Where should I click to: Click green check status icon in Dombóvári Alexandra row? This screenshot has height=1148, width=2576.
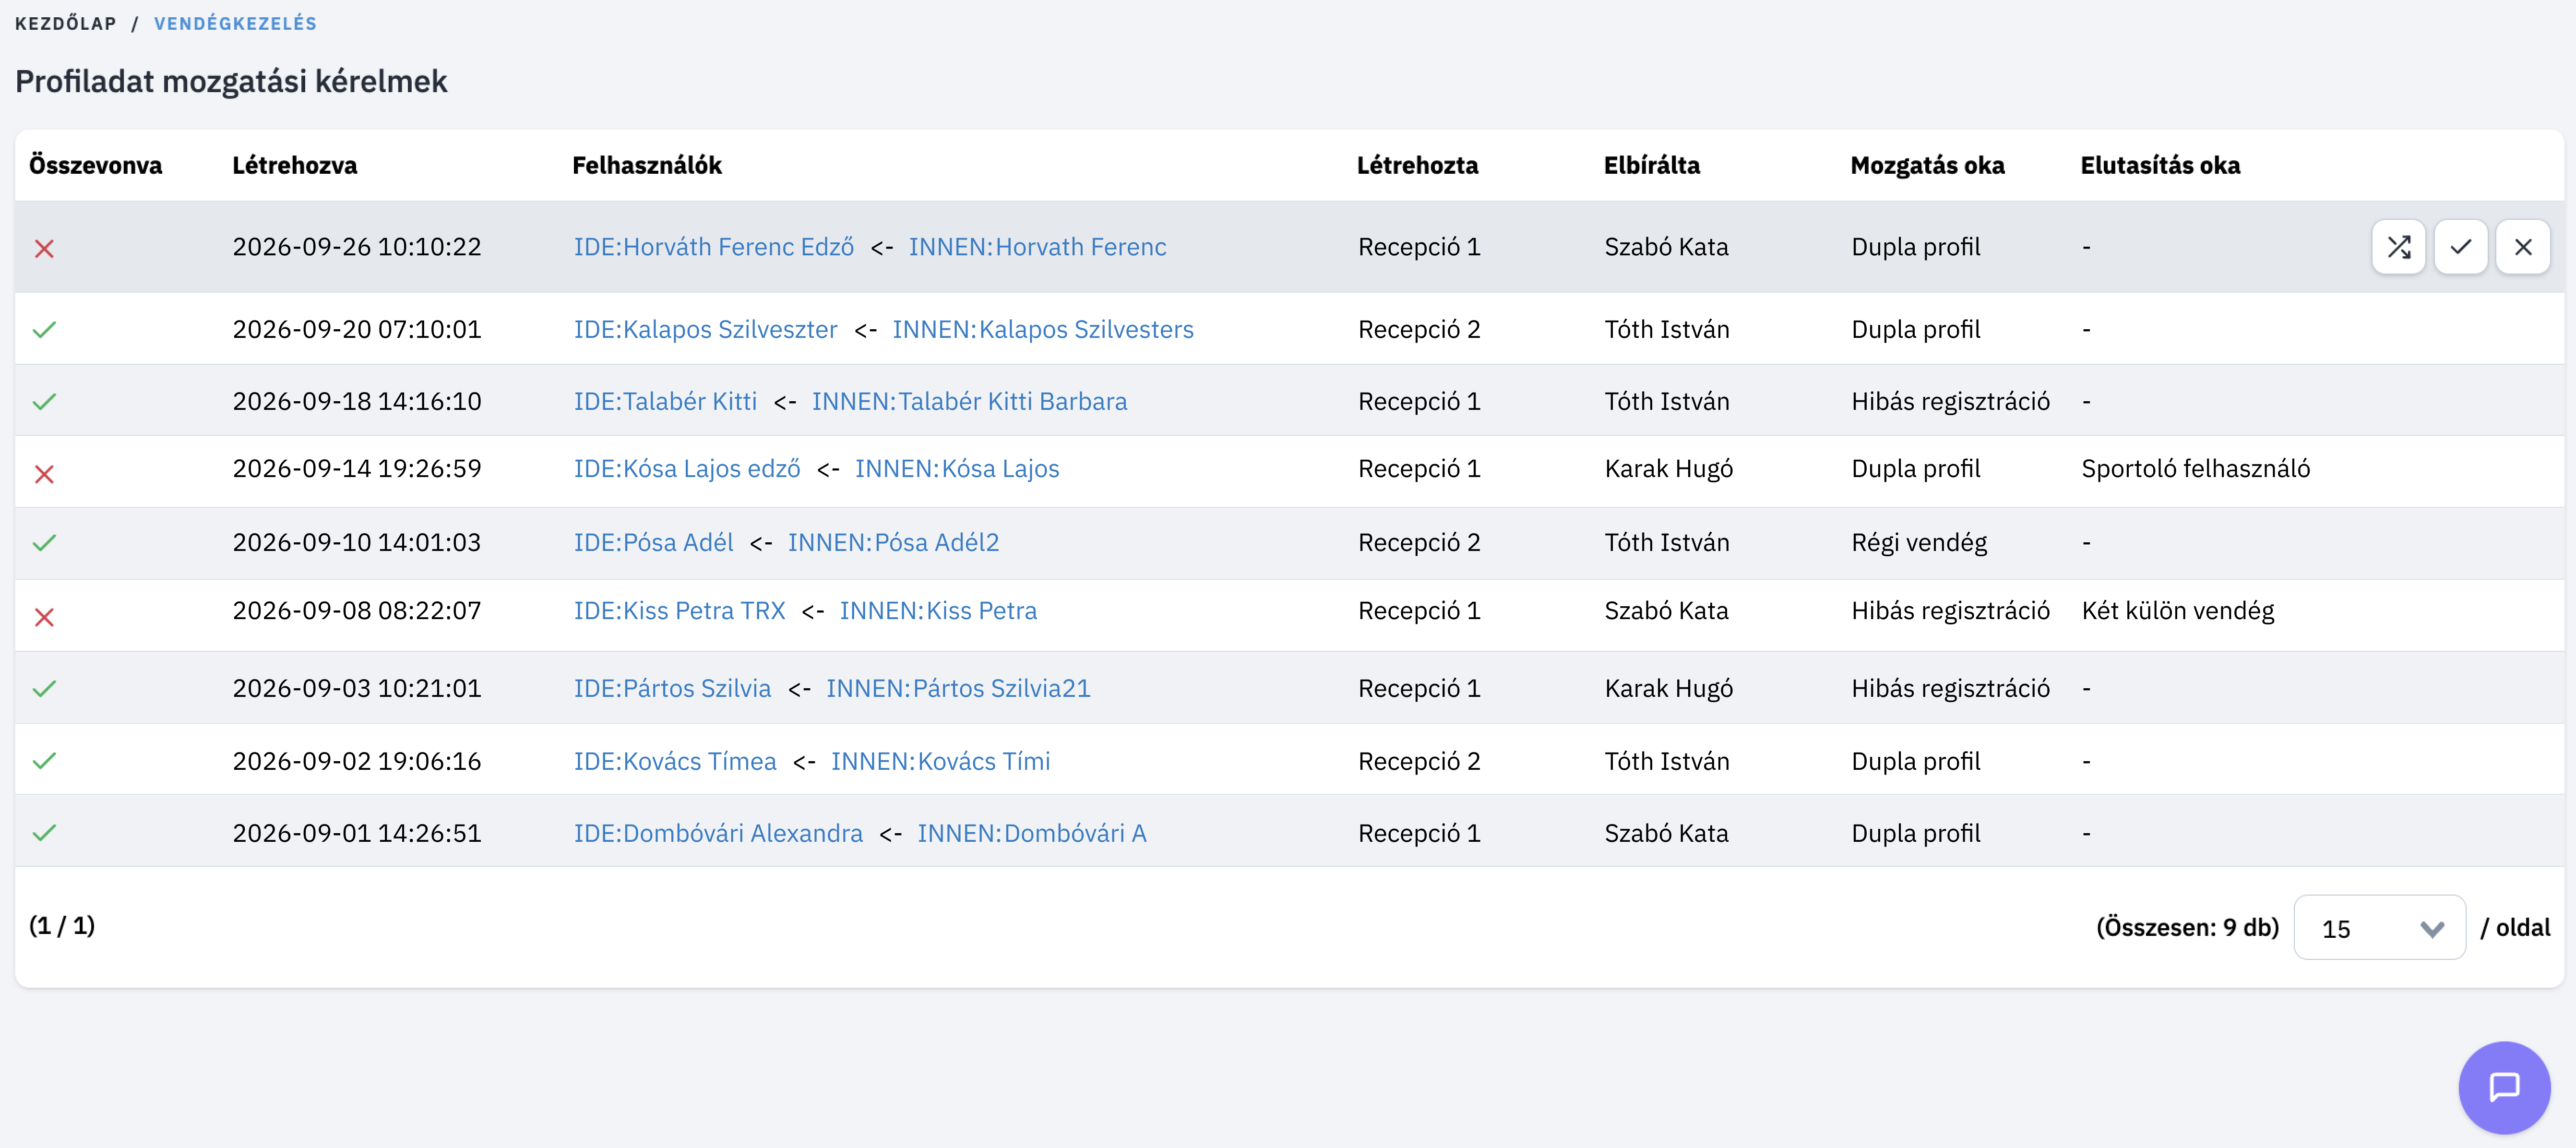pos(44,832)
